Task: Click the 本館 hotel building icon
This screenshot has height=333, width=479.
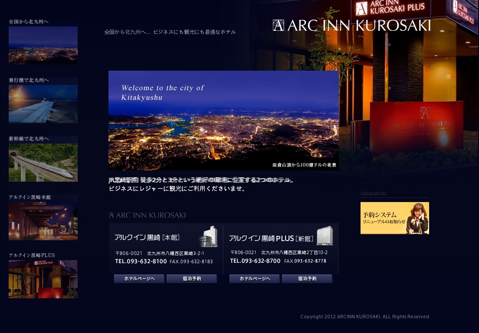Action: pyautogui.click(x=208, y=236)
